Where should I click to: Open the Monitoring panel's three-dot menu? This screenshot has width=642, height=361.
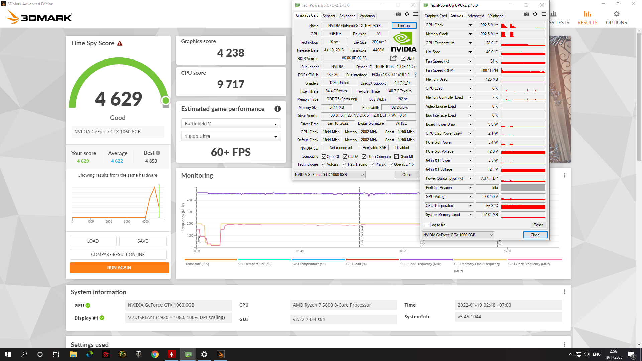[x=565, y=175]
